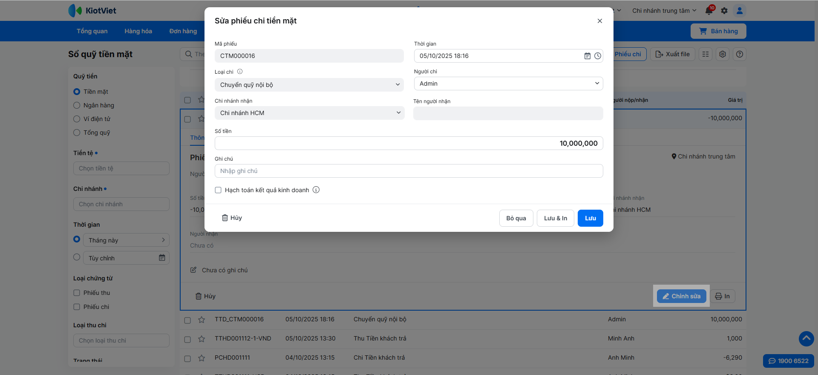Expand the Người chi Admin dropdown
This screenshot has width=818, height=375.
pos(508,84)
